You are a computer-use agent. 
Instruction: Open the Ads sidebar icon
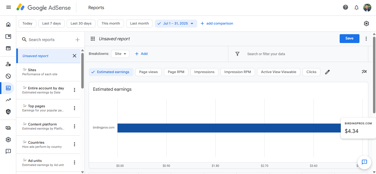pyautogui.click(x=8, y=36)
